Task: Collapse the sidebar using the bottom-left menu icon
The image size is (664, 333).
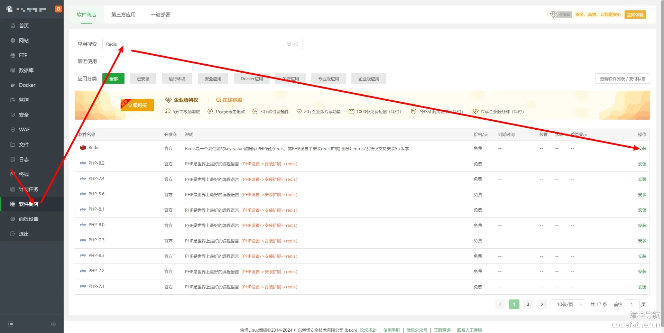Action: point(10,324)
